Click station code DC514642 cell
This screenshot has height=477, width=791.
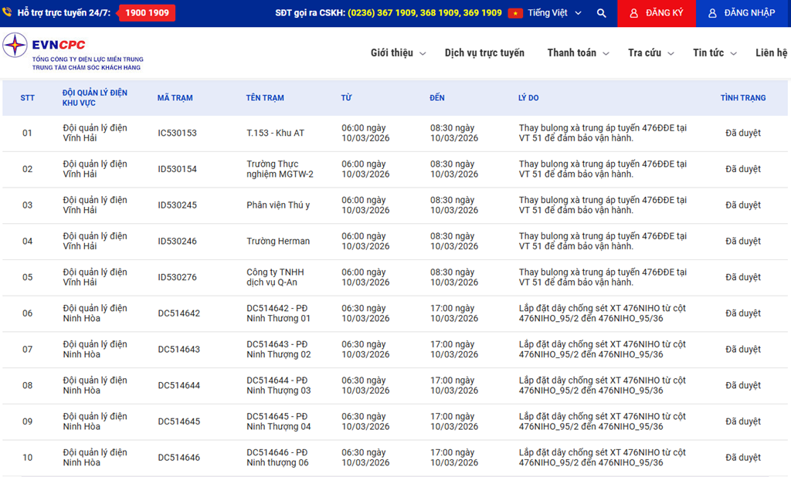click(178, 313)
